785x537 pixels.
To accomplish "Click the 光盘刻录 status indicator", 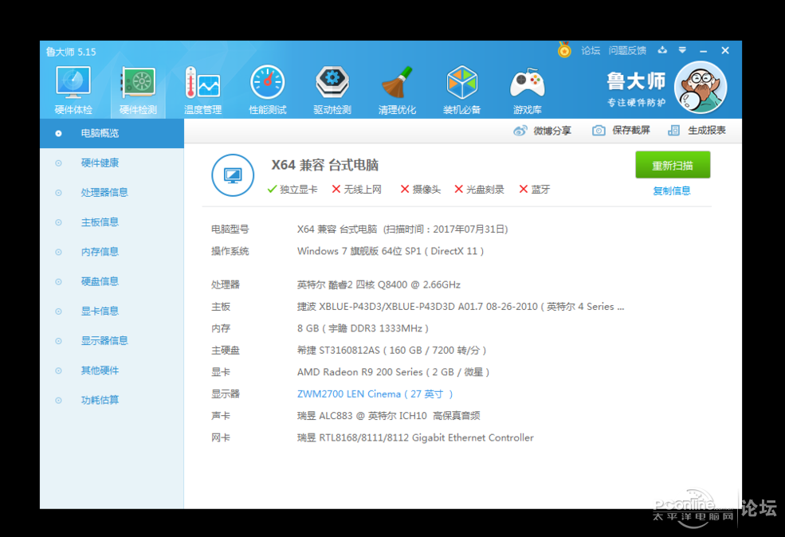I will pos(479,189).
